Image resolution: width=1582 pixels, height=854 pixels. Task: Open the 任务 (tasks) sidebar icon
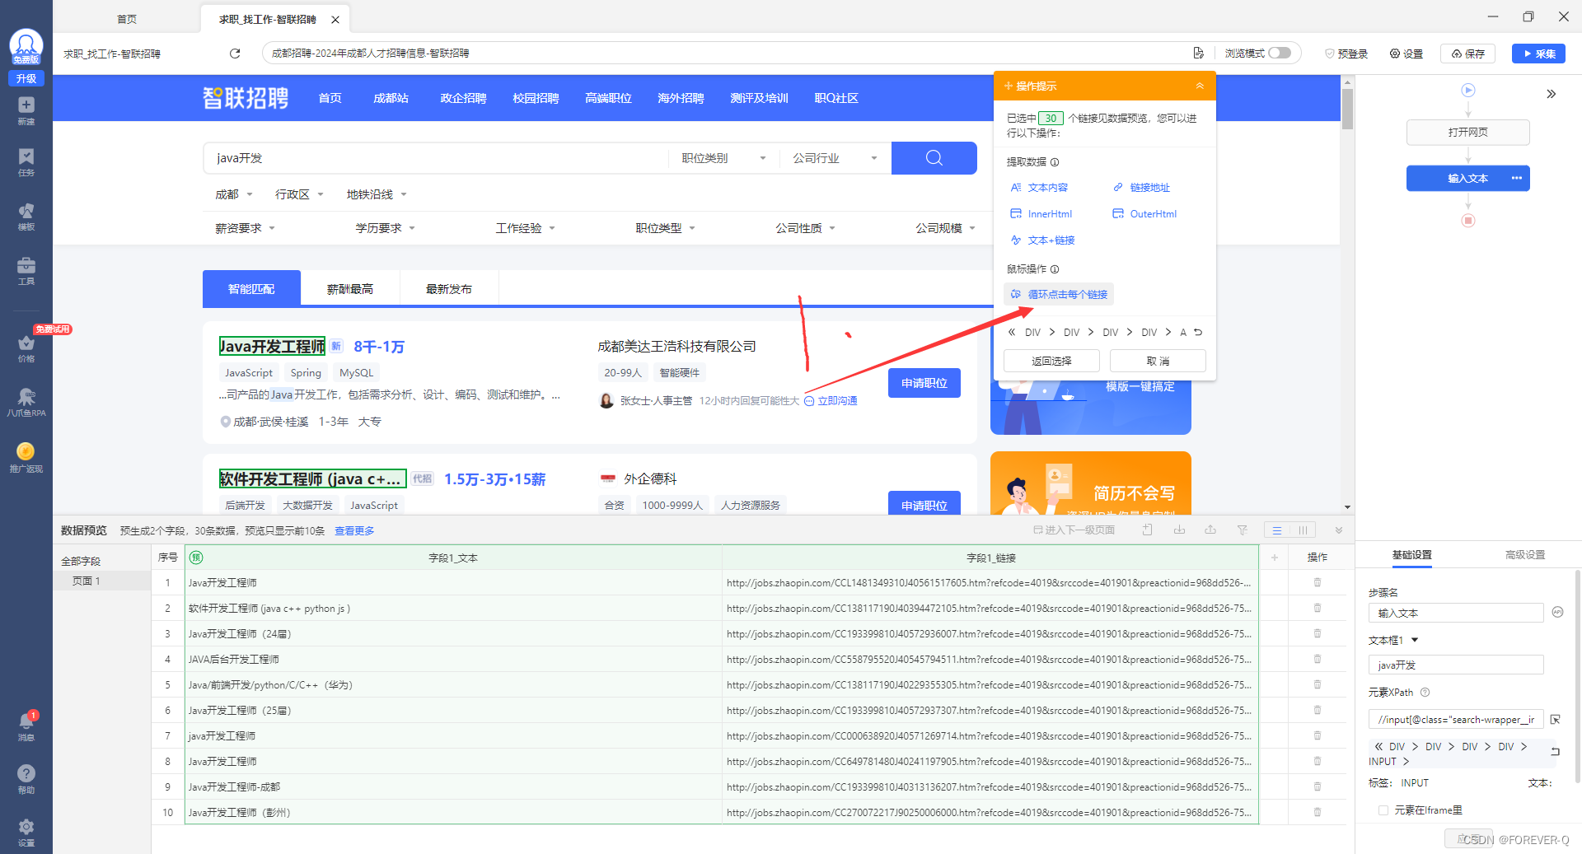pos(26,161)
